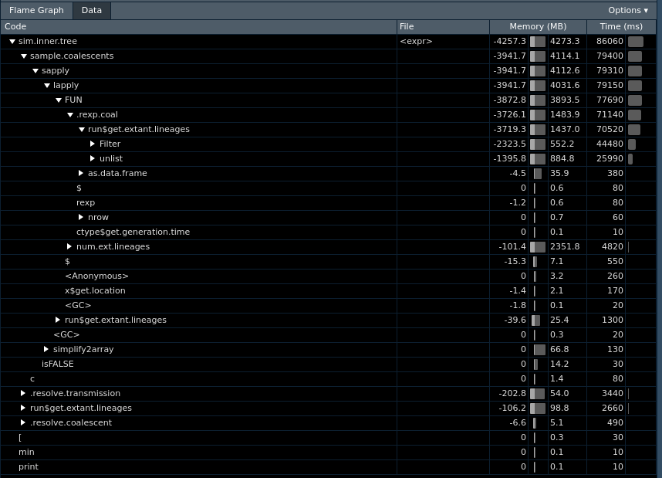Click the File column header
The width and height of the screenshot is (662, 478).
tap(443, 26)
